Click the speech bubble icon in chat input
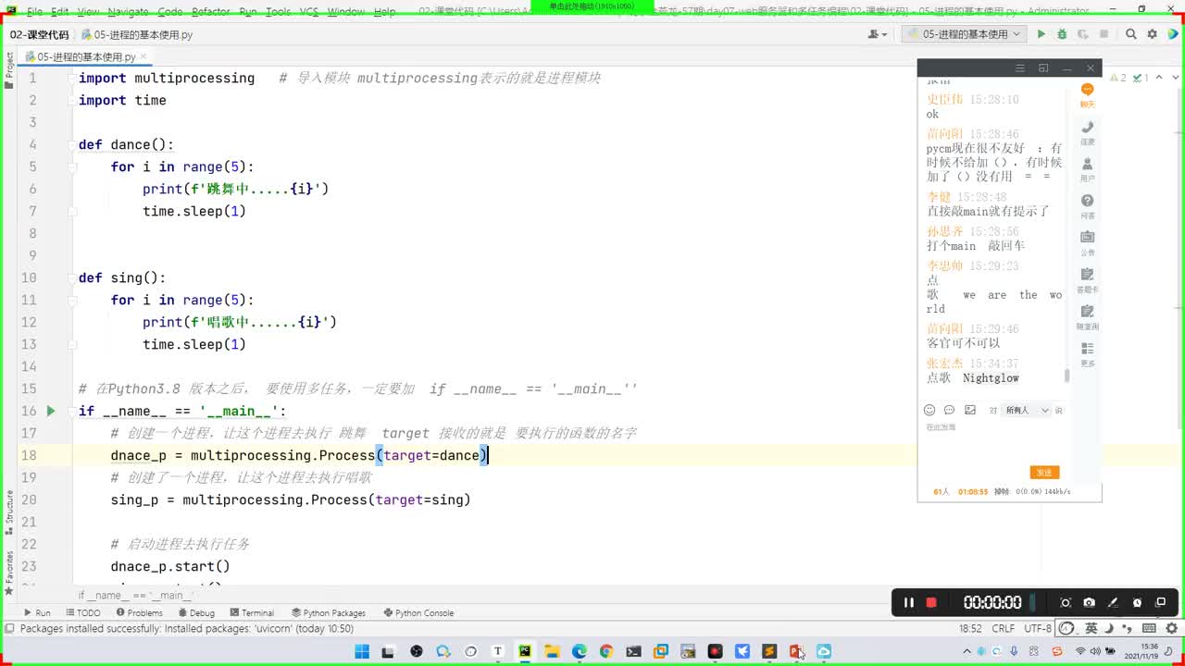The width and height of the screenshot is (1185, 666). pyautogui.click(x=949, y=410)
